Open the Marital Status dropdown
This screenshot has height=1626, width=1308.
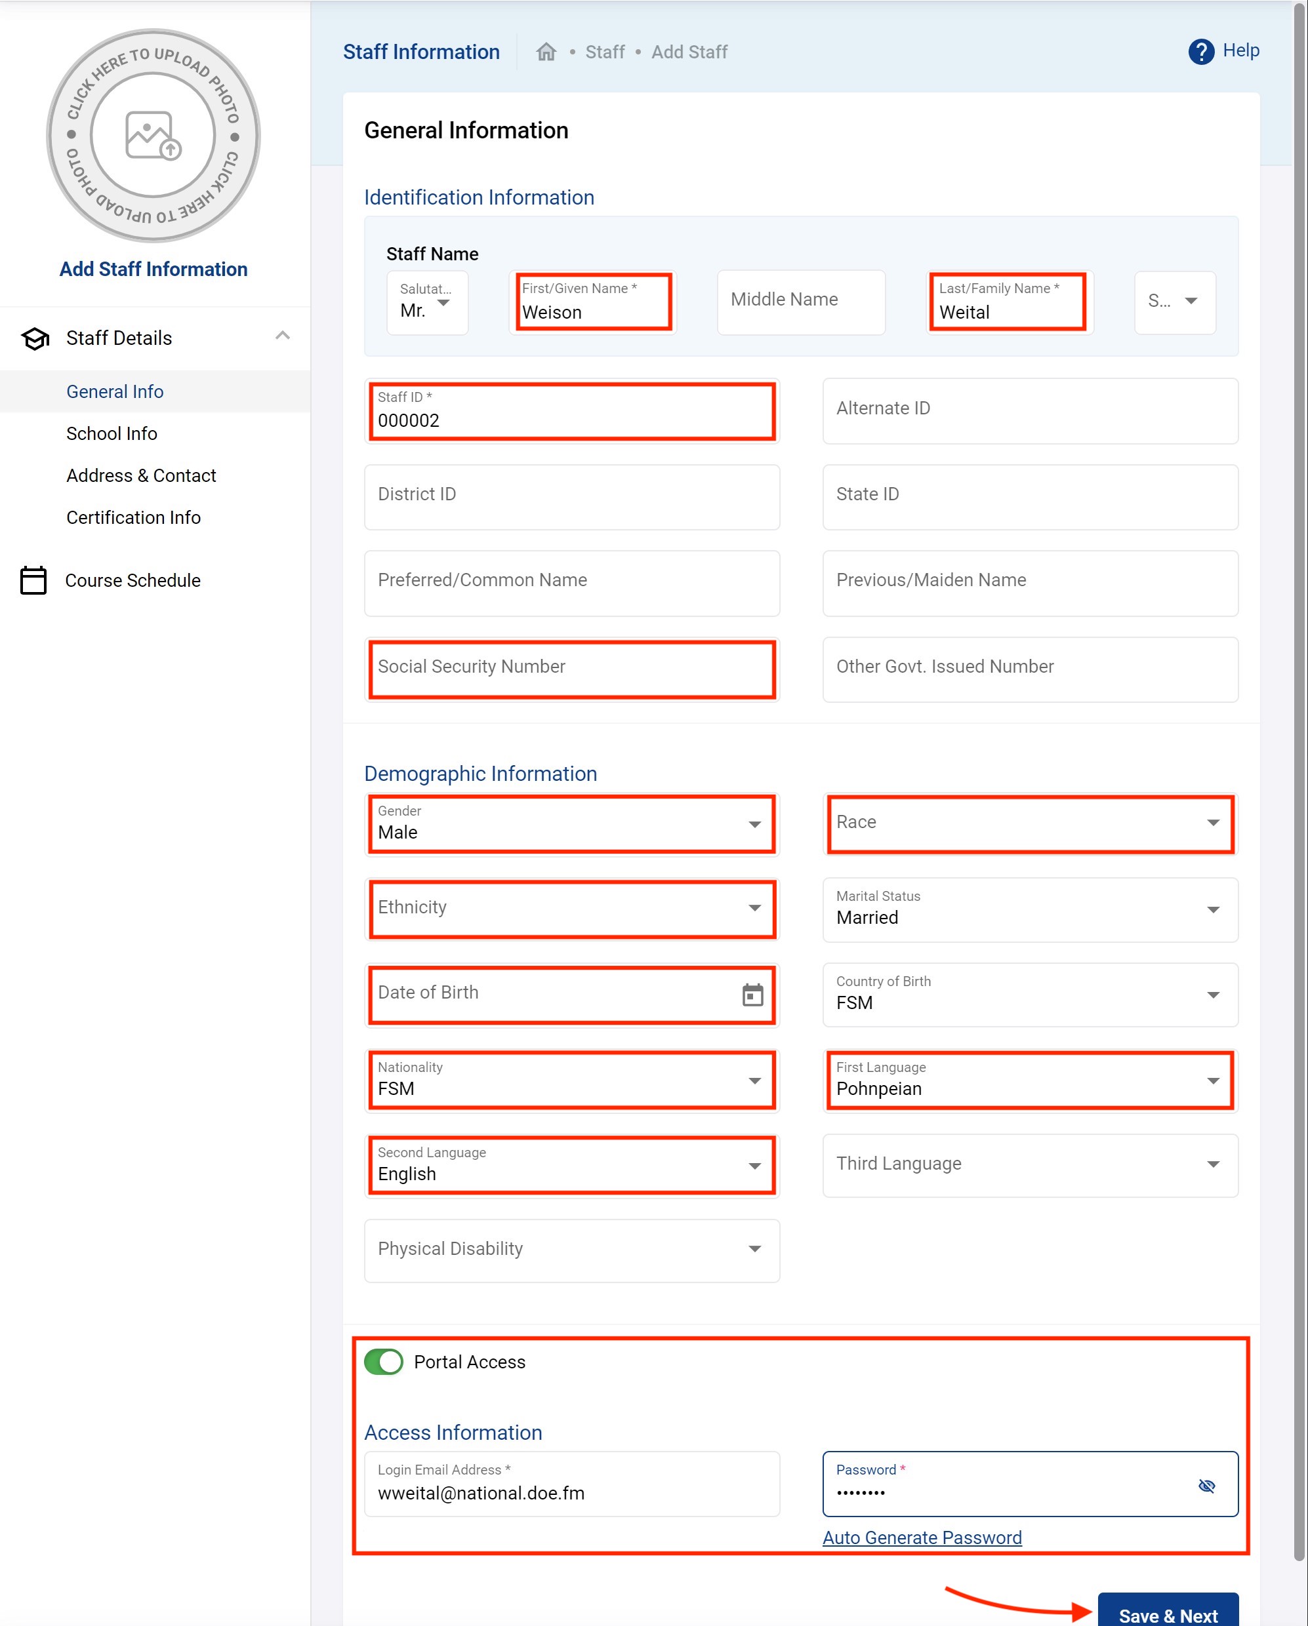1029,909
